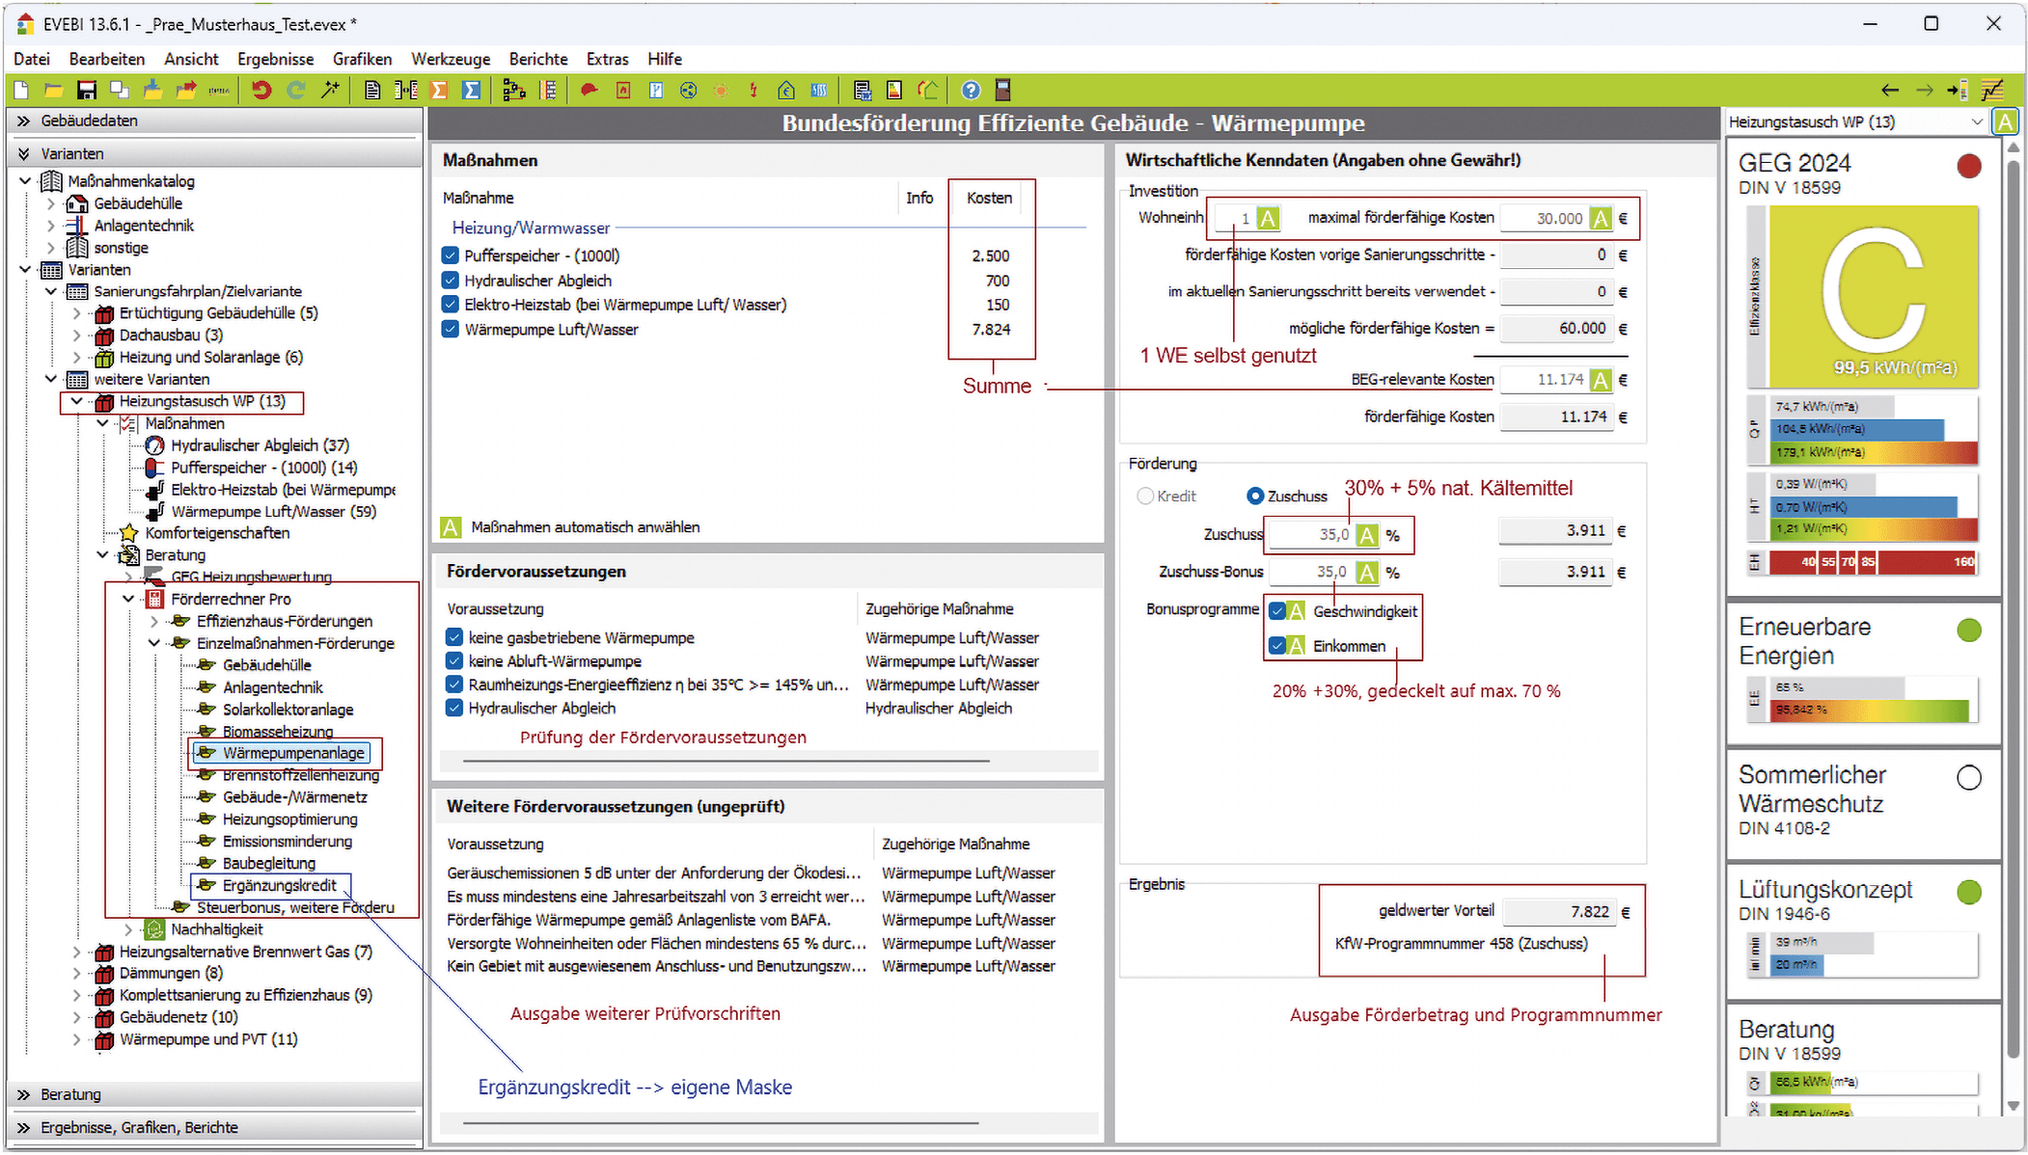The image size is (2028, 1155).
Task: Click the auto 'A' icon beside BEG-relevante Kosten
Action: (1601, 380)
